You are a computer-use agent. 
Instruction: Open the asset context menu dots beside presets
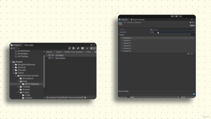pos(195,22)
